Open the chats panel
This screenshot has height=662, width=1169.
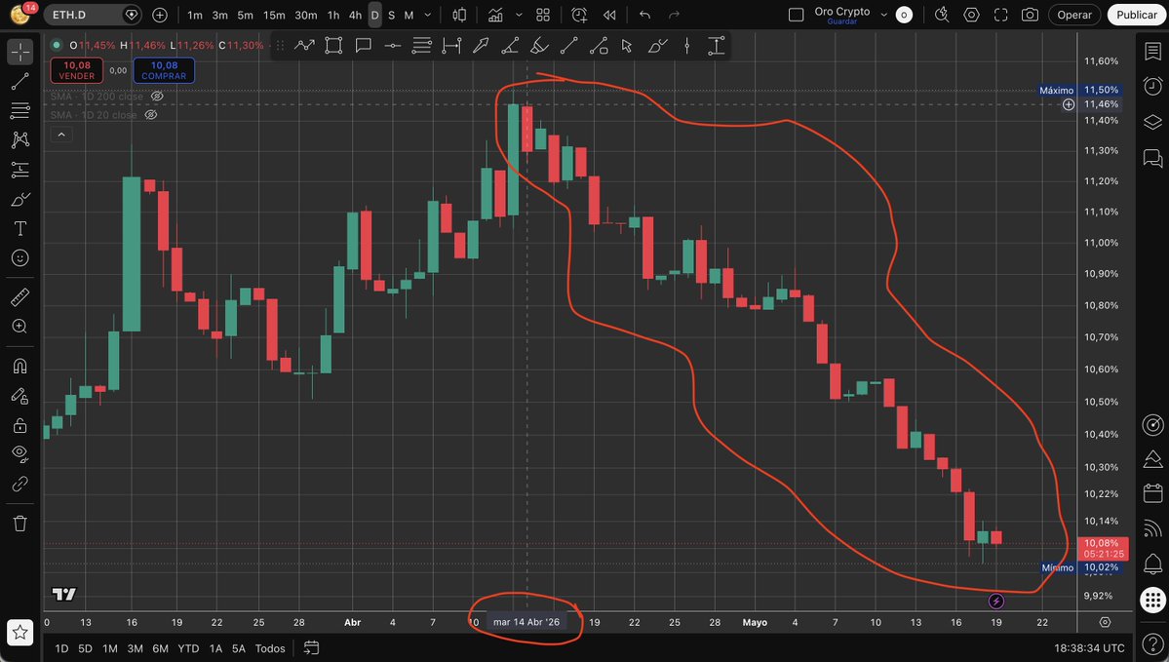[x=1152, y=158]
